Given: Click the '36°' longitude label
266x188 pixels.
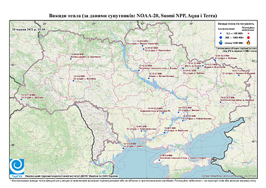Looking at the screenshot, I should click(191, 24).
